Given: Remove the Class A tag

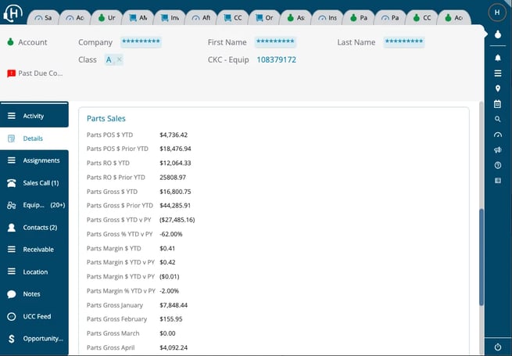Looking at the screenshot, I should (119, 59).
